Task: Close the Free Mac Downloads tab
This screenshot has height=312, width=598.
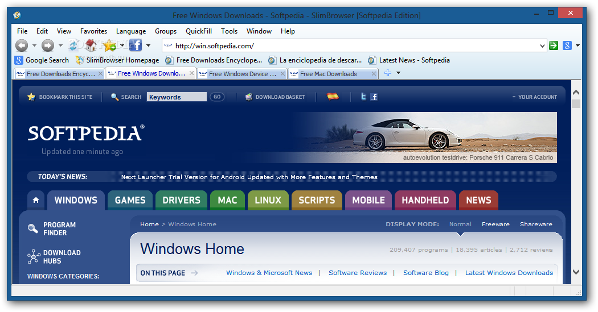Action: [x=374, y=74]
